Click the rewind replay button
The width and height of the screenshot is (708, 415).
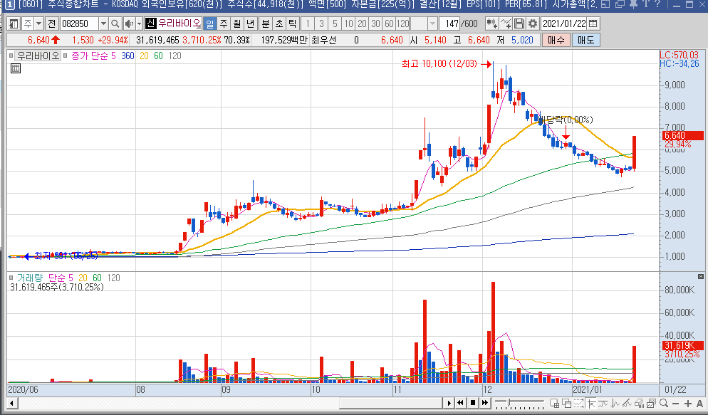tap(461, 403)
